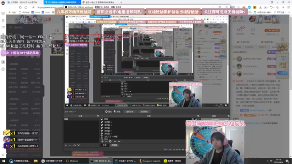This screenshot has height=164, width=292.
Task: Remove selected source with minus icon
Action: [x=106, y=141]
